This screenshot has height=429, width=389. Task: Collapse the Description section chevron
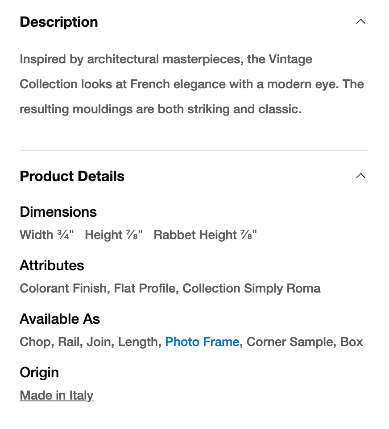pos(360,22)
